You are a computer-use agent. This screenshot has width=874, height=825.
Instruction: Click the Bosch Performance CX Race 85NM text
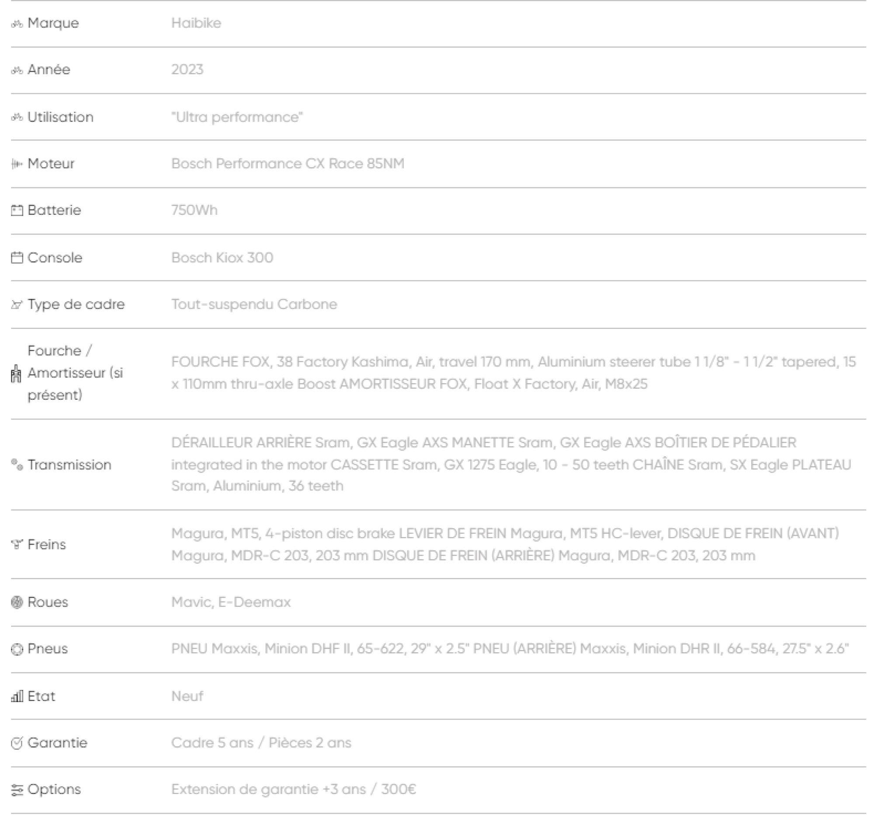[x=288, y=164]
